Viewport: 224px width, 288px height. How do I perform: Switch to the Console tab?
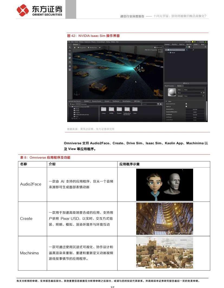[x=107, y=101]
